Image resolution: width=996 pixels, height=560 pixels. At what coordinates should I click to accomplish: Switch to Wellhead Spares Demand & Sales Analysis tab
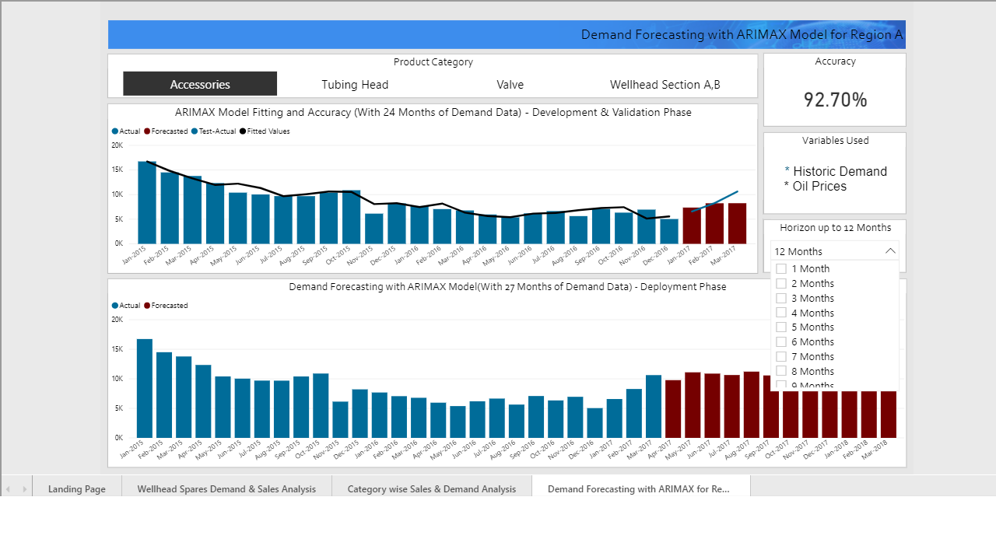(226, 489)
